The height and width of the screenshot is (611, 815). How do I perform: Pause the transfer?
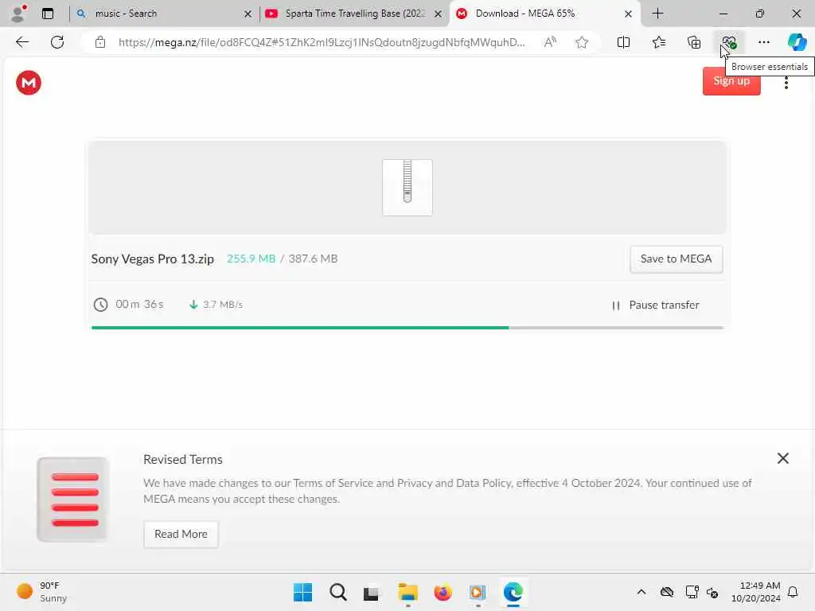point(656,305)
